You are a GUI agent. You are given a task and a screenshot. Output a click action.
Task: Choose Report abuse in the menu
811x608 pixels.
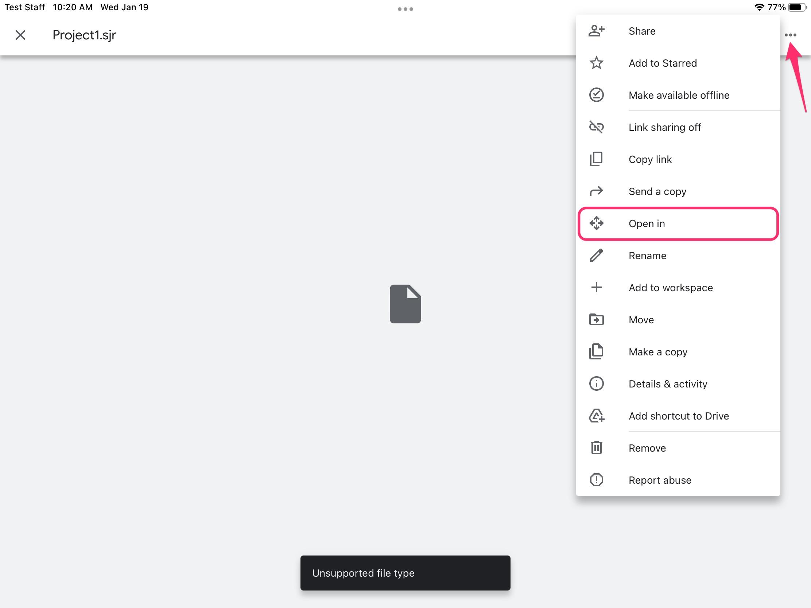coord(660,480)
